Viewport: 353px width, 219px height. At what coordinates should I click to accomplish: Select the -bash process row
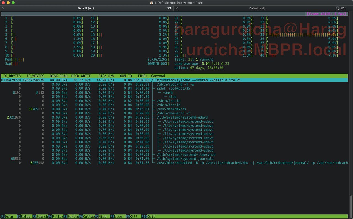tap(174, 92)
